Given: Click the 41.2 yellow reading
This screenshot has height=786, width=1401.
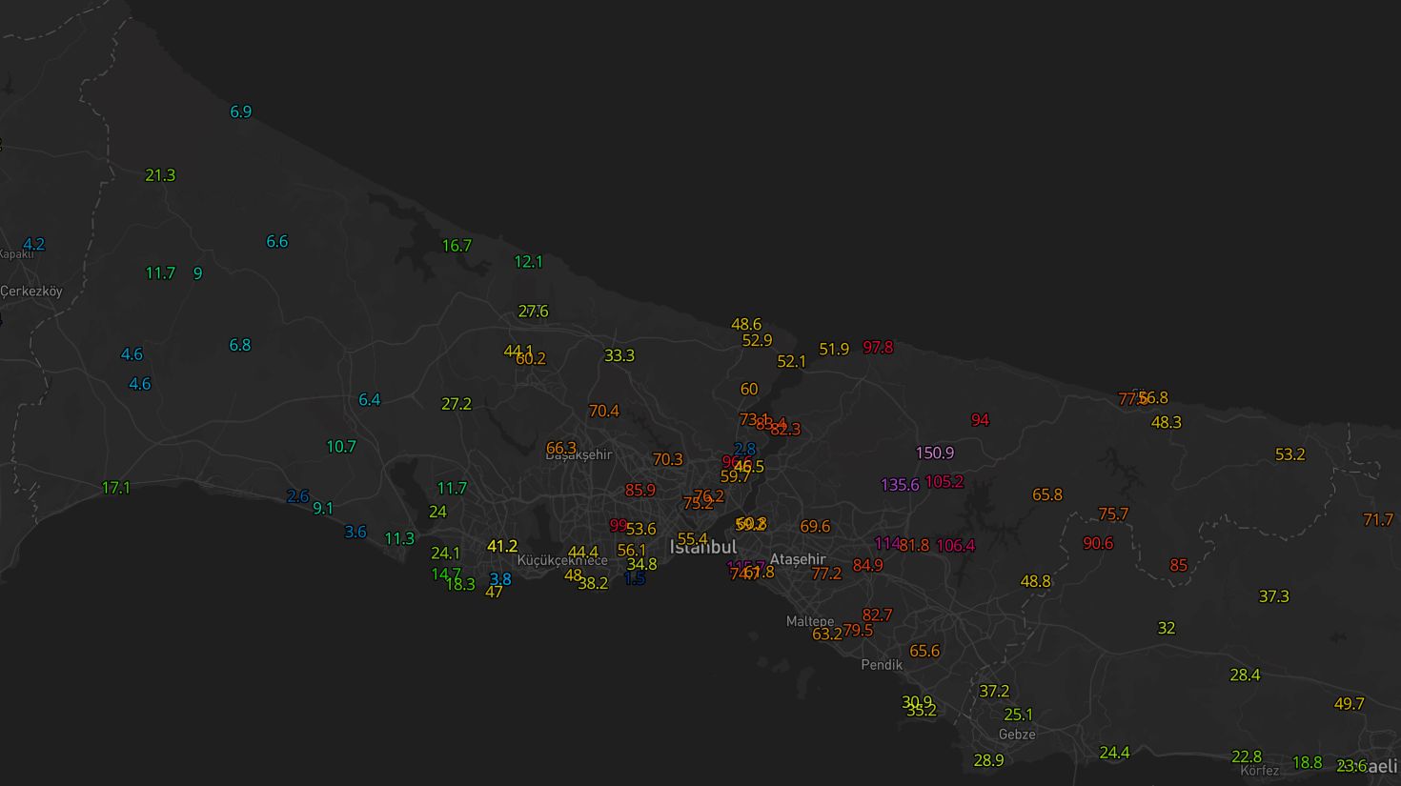Looking at the screenshot, I should 501,547.
